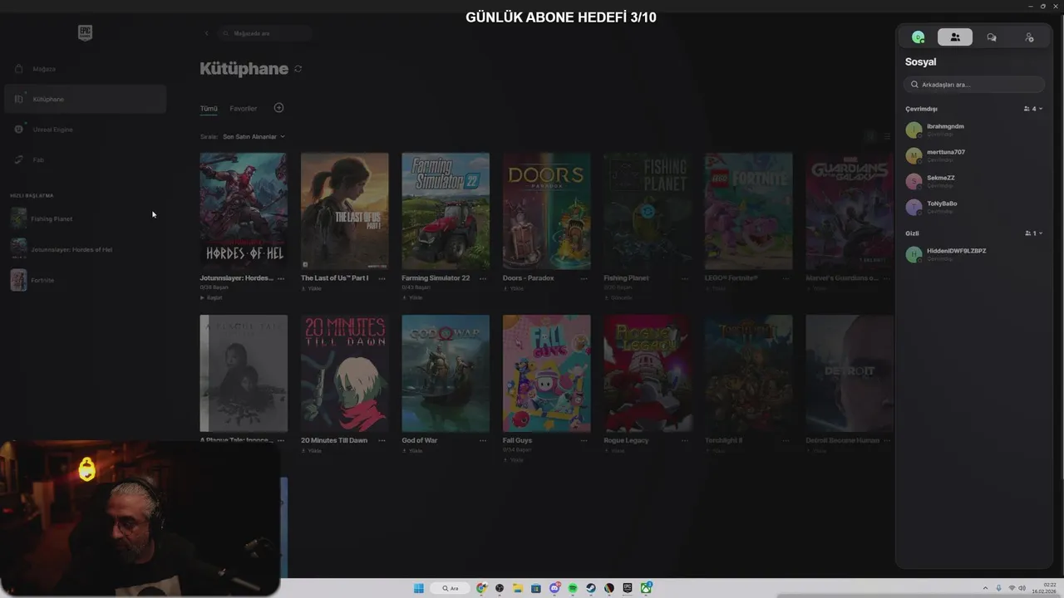Switch library to list view icon

[x=887, y=136]
